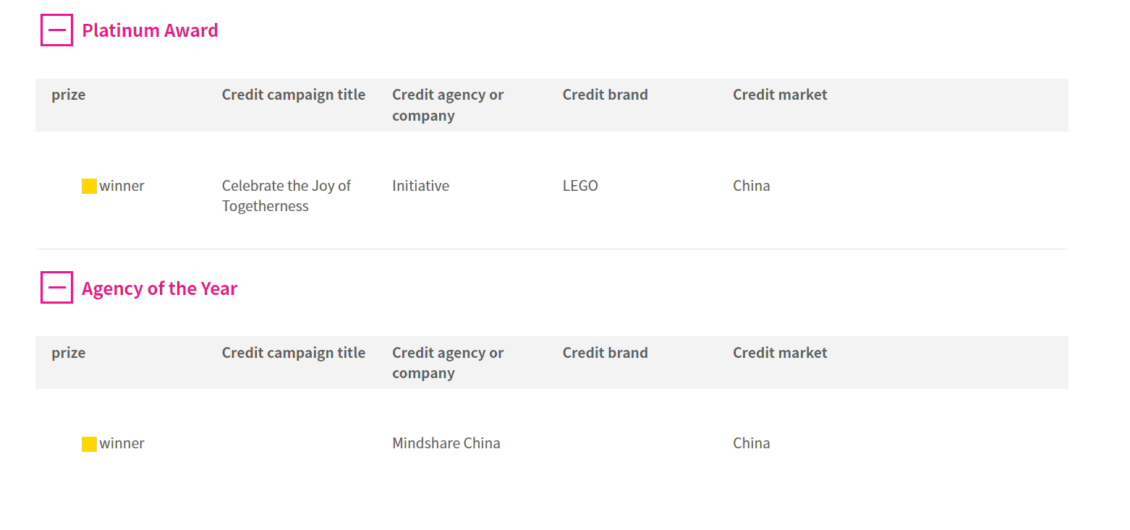Select 'prize' header in Agency of the Year table
Image resolution: width=1130 pixels, height=530 pixels.
coord(69,353)
